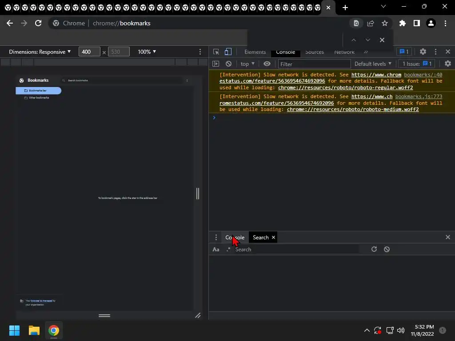Close the DevTools drawer
455x341 pixels.
(448, 237)
